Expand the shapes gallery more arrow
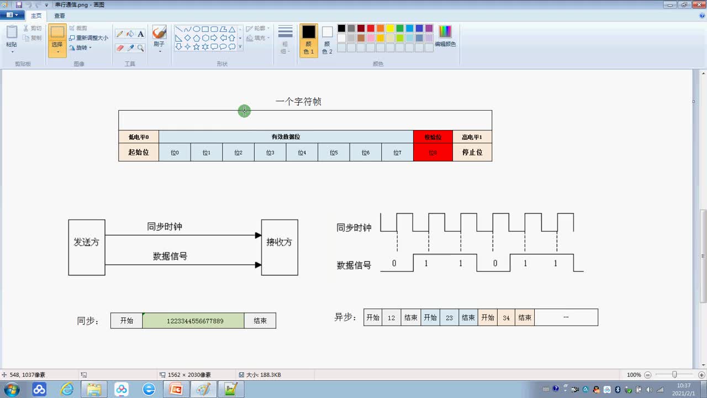Viewport: 707px width, 398px height. (240, 48)
